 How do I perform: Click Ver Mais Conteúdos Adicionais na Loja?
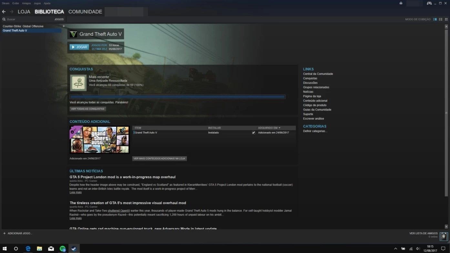pos(159,158)
